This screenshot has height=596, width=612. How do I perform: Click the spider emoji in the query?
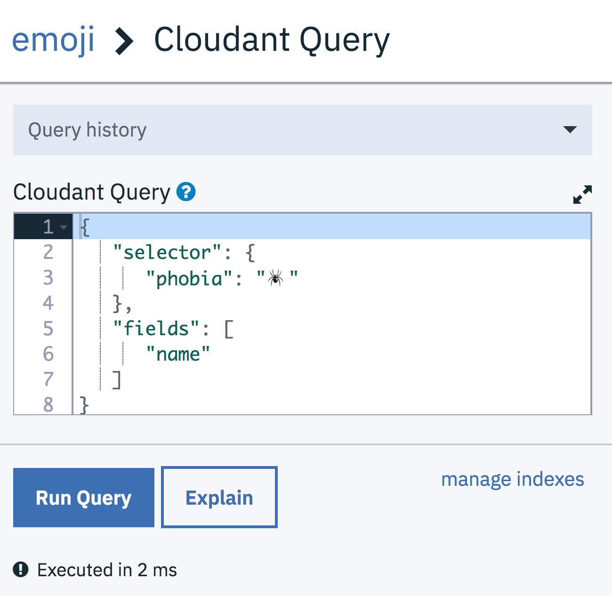(275, 278)
